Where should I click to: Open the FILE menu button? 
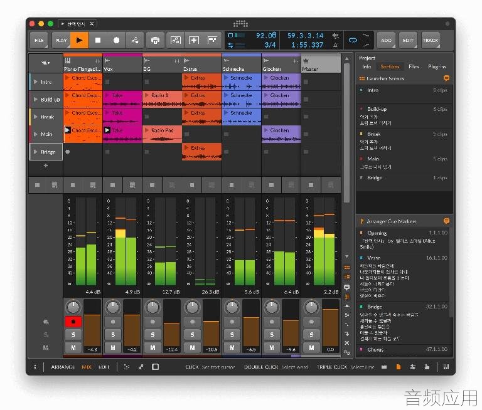pyautogui.click(x=39, y=40)
